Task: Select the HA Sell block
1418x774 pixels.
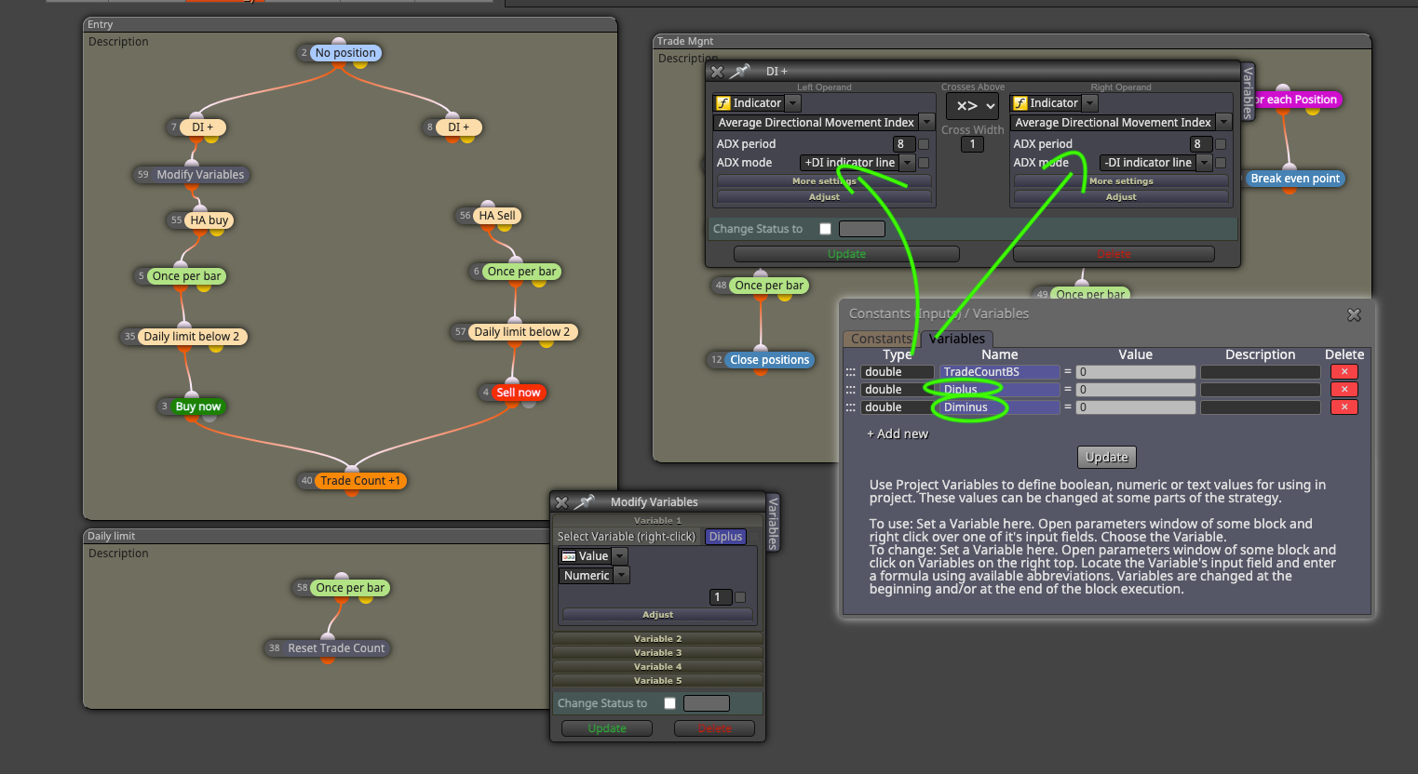Action: tap(497, 216)
